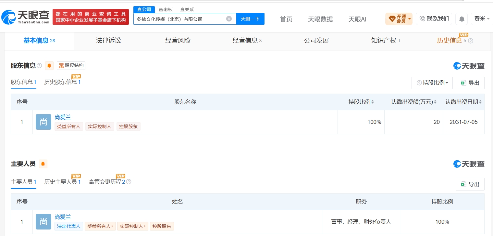Sort by 认缴出资额 column arrows
This screenshot has height=236, width=493.
[435, 102]
